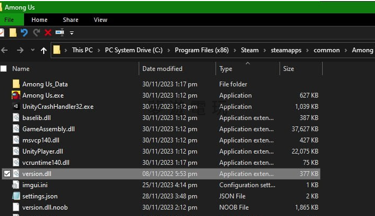The image size is (375, 216).
Task: Click the Rename icon in quick access toolbar
Action: (x=60, y=33)
